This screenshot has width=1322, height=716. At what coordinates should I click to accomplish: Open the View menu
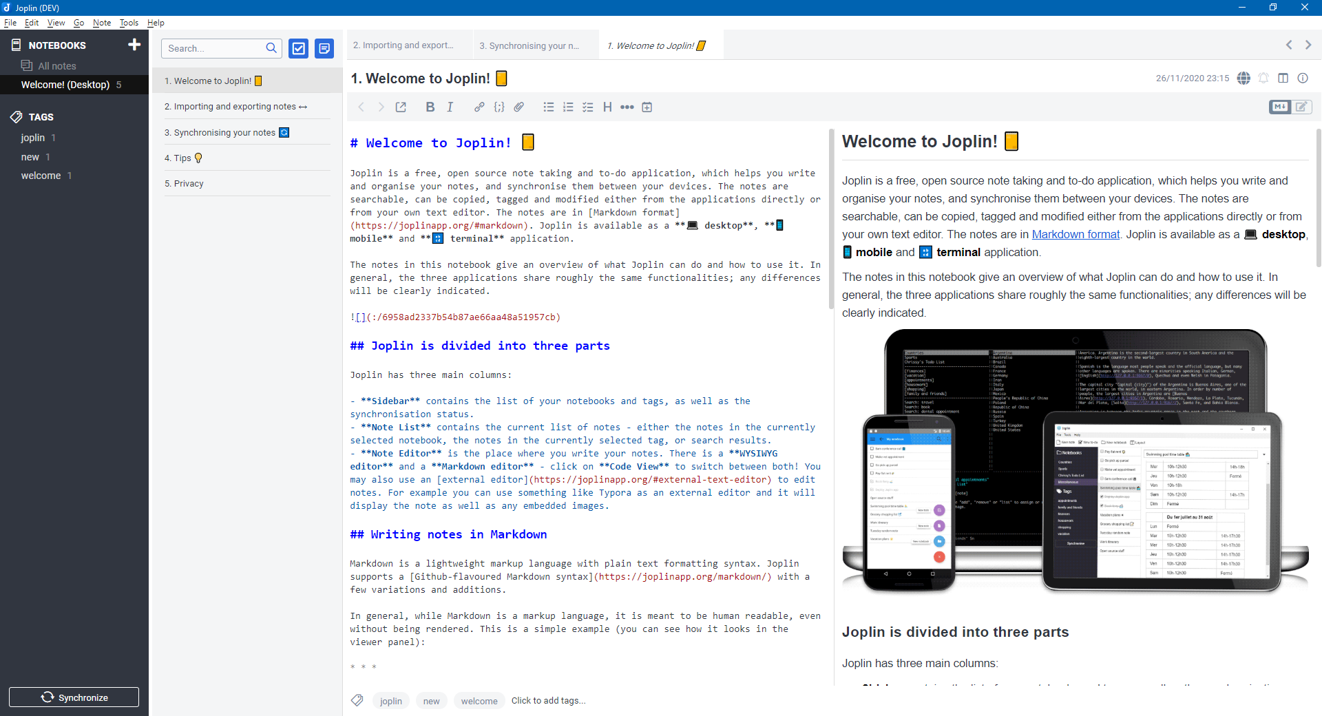(56, 23)
